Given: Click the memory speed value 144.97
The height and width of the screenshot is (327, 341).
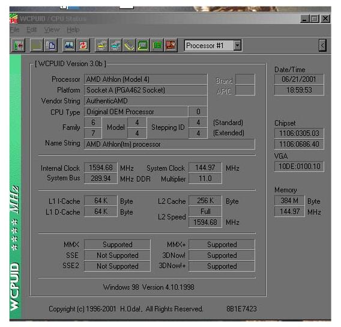Looking at the screenshot, I should point(289,212).
